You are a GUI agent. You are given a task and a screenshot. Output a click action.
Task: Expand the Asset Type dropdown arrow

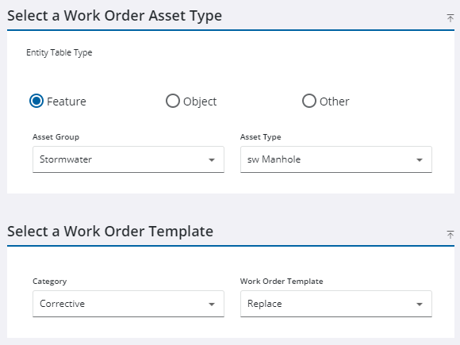tap(420, 160)
